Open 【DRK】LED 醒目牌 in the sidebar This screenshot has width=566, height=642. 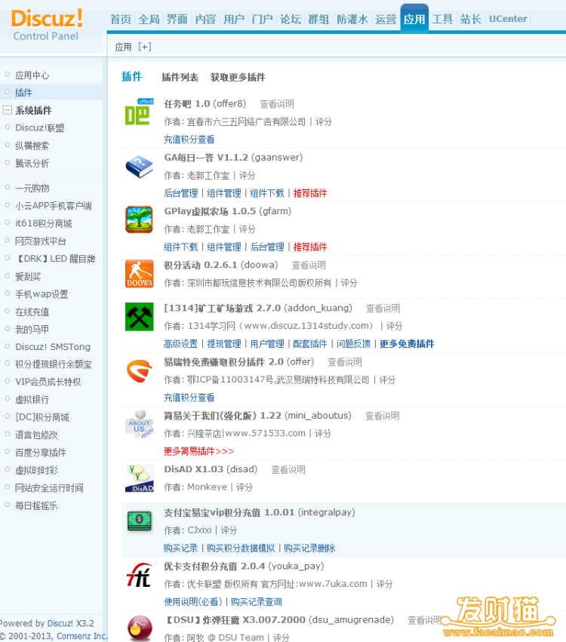pos(55,259)
